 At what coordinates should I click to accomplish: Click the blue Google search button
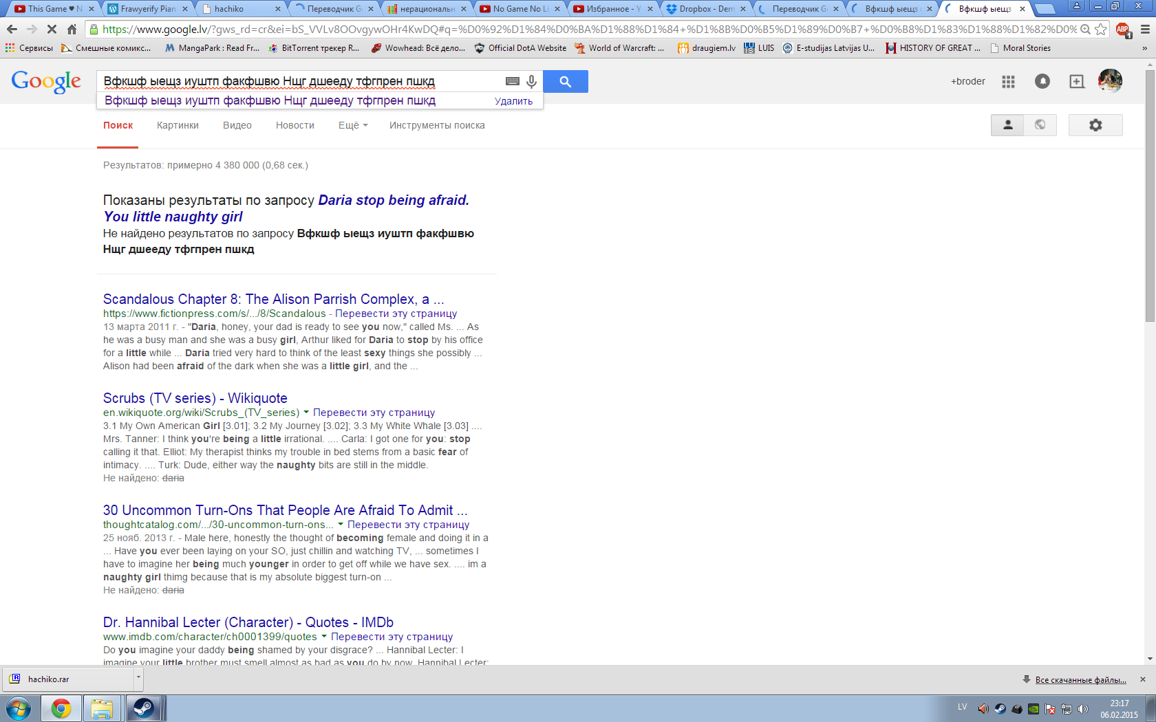[566, 81]
